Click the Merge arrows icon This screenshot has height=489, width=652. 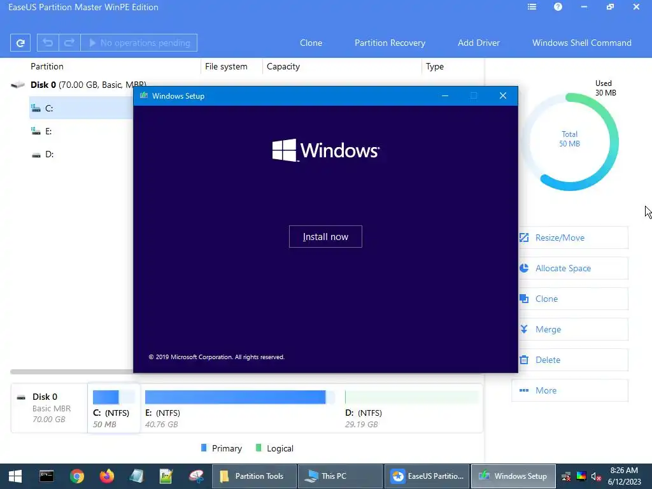(524, 329)
